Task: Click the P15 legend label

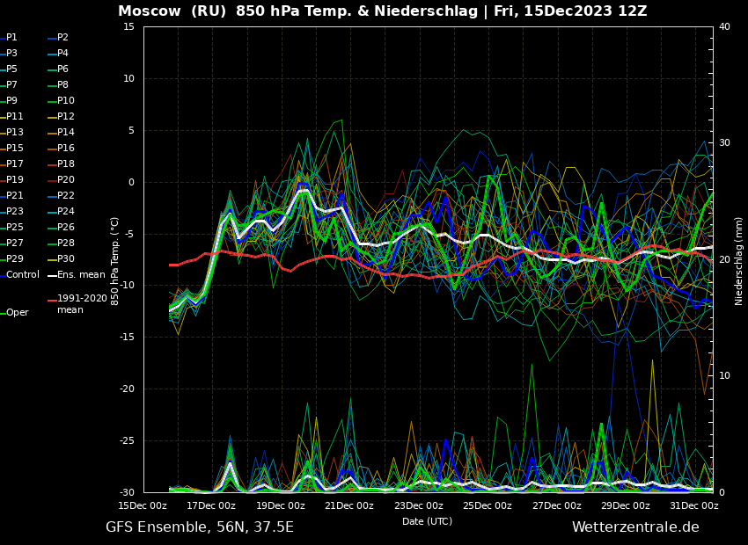Action: coord(15,149)
